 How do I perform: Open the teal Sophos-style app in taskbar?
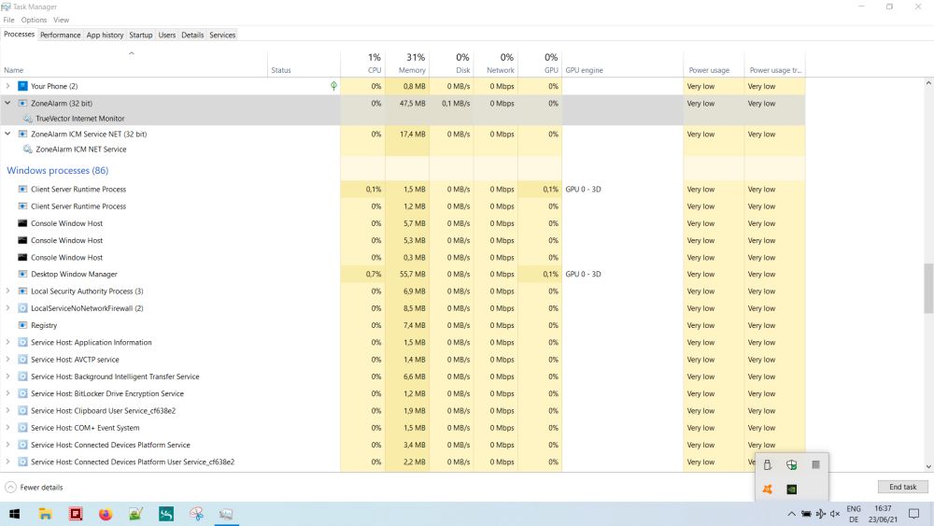point(166,514)
